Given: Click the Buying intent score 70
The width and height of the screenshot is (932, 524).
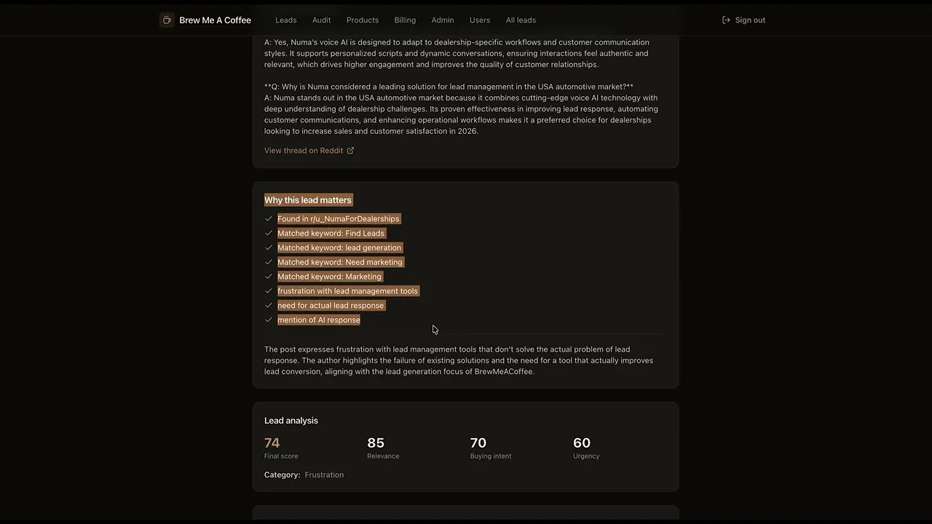Looking at the screenshot, I should [x=478, y=442].
